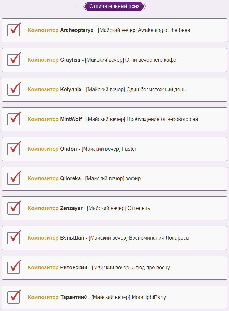Click the Этюд про весну title

tap(151, 267)
